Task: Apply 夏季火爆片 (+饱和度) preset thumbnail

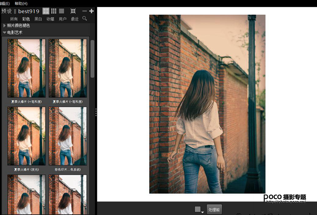Action: coord(26,68)
